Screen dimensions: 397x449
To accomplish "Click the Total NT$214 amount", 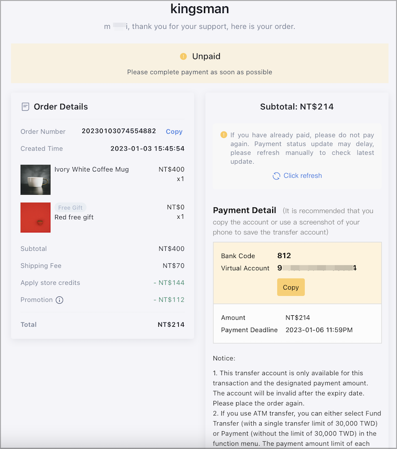I will [x=171, y=325].
